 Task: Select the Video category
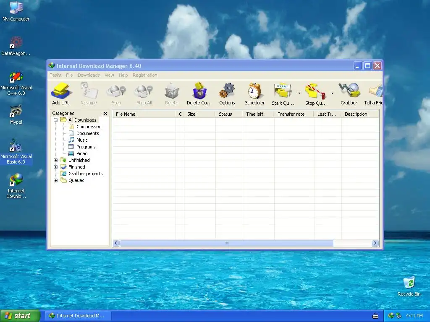(x=82, y=153)
